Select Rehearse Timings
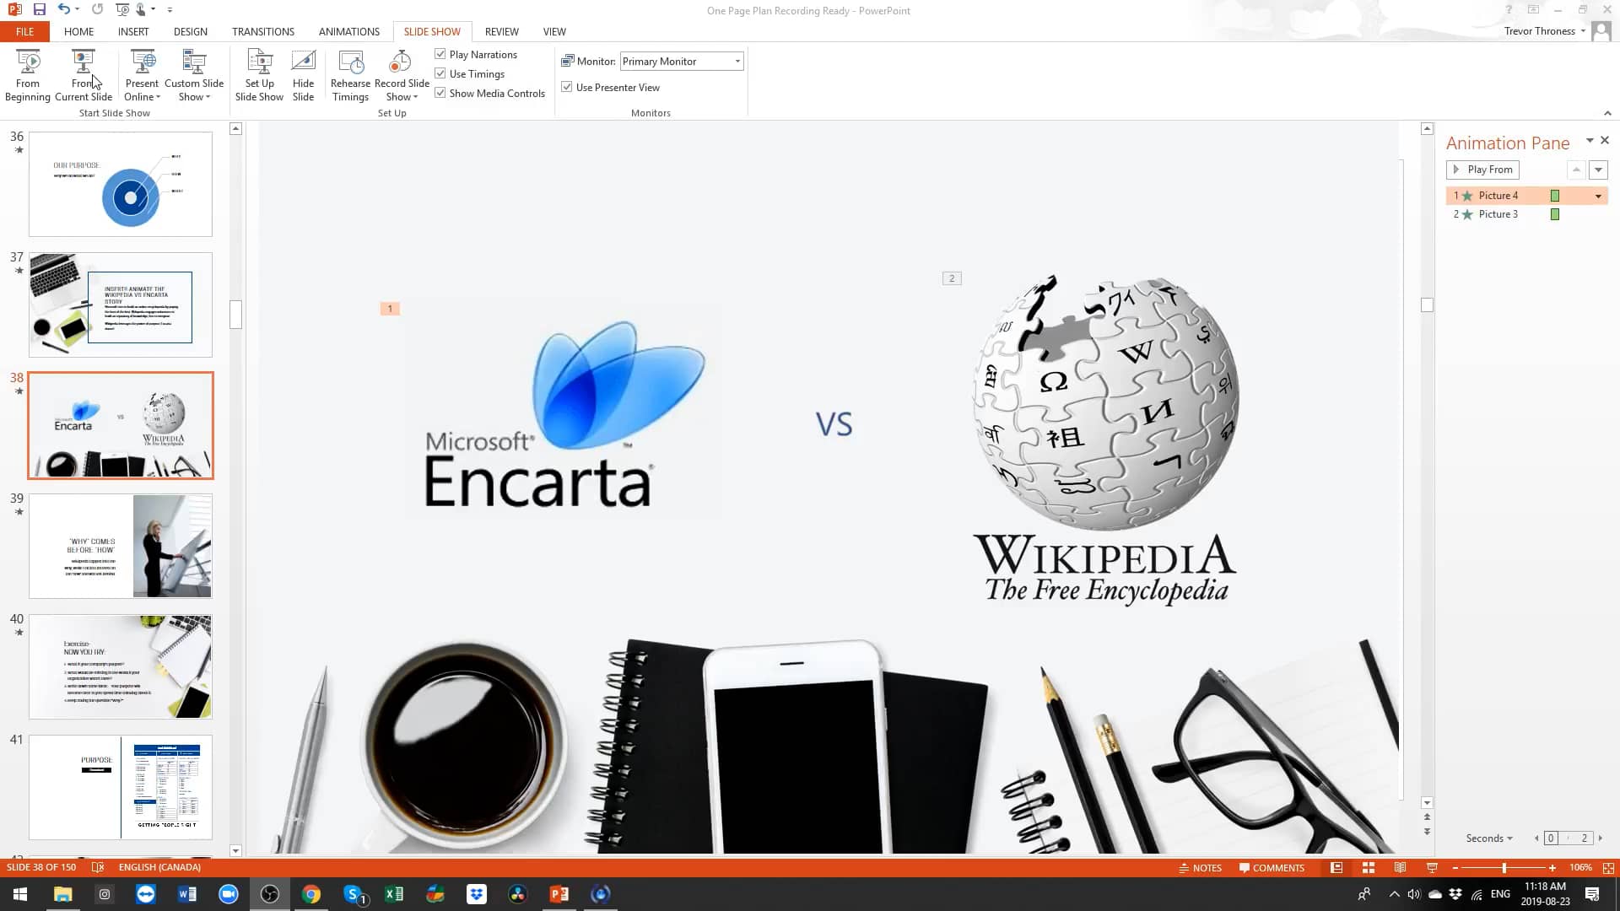Screen dimensions: 1620x911 point(350,74)
